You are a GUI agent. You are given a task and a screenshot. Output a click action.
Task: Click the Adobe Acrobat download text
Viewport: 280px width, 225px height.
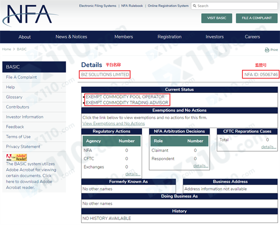[x=31, y=176]
